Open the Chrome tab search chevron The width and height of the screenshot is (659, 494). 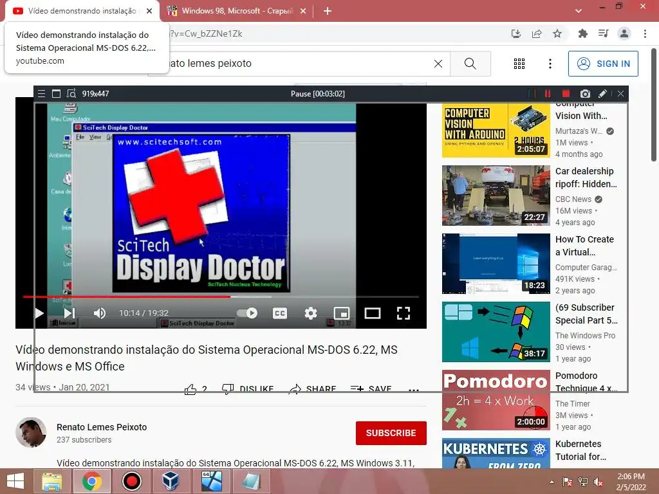[579, 11]
